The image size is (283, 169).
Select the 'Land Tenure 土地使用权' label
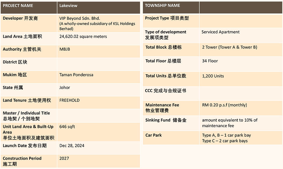[27, 100]
